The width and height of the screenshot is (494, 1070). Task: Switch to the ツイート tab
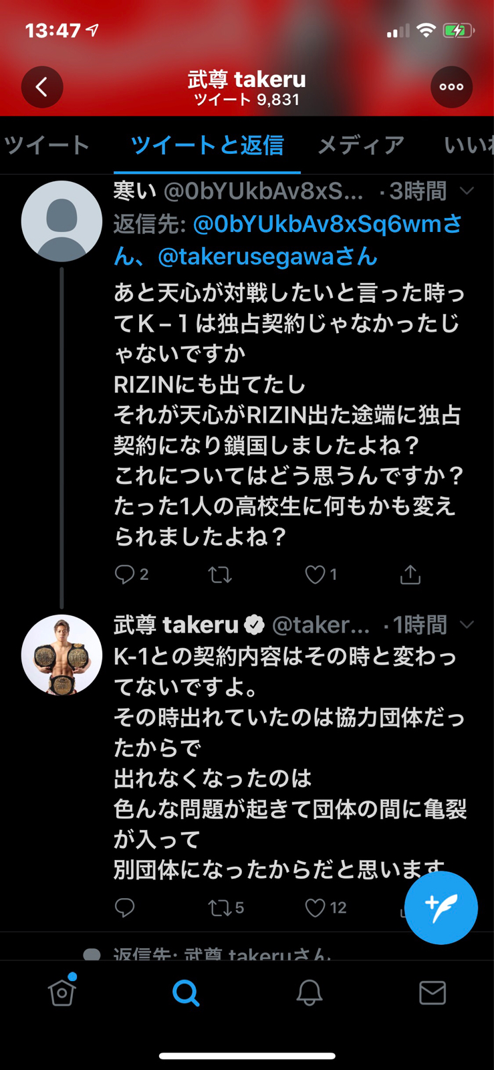click(47, 145)
